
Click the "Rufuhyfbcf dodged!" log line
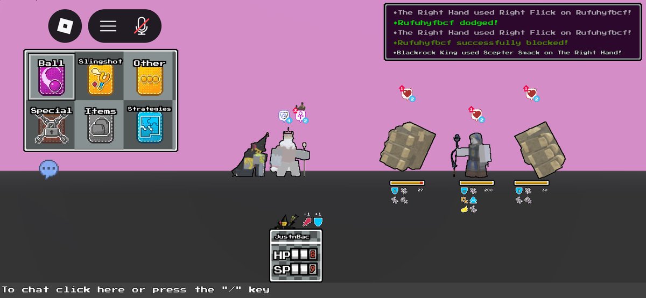click(x=445, y=23)
